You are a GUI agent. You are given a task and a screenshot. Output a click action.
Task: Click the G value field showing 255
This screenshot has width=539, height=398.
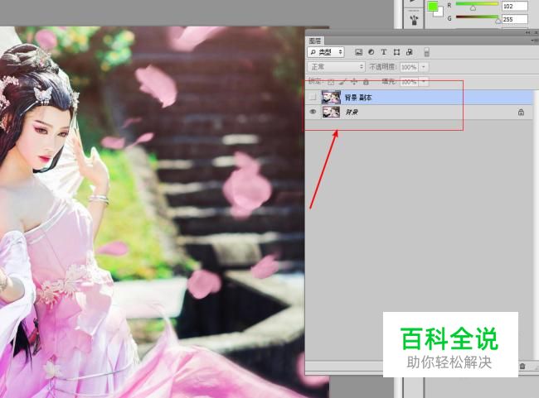tap(515, 19)
